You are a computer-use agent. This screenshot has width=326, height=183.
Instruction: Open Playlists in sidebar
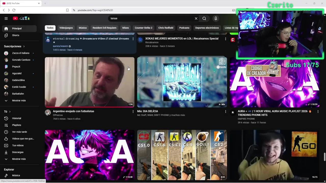(19, 125)
